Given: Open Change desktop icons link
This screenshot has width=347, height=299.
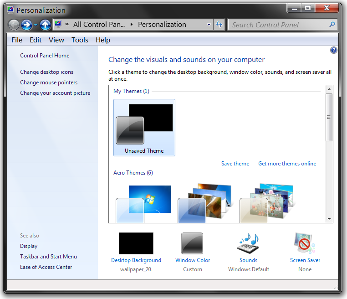Looking at the screenshot, I should click(47, 72).
